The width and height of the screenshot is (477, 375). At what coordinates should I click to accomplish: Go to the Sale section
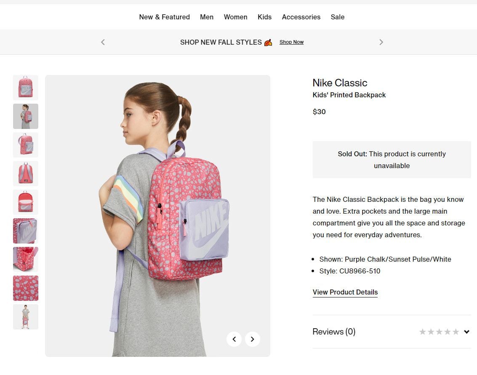pos(337,17)
